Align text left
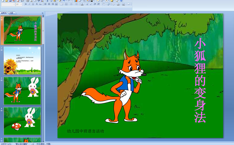 (x=46, y=4)
